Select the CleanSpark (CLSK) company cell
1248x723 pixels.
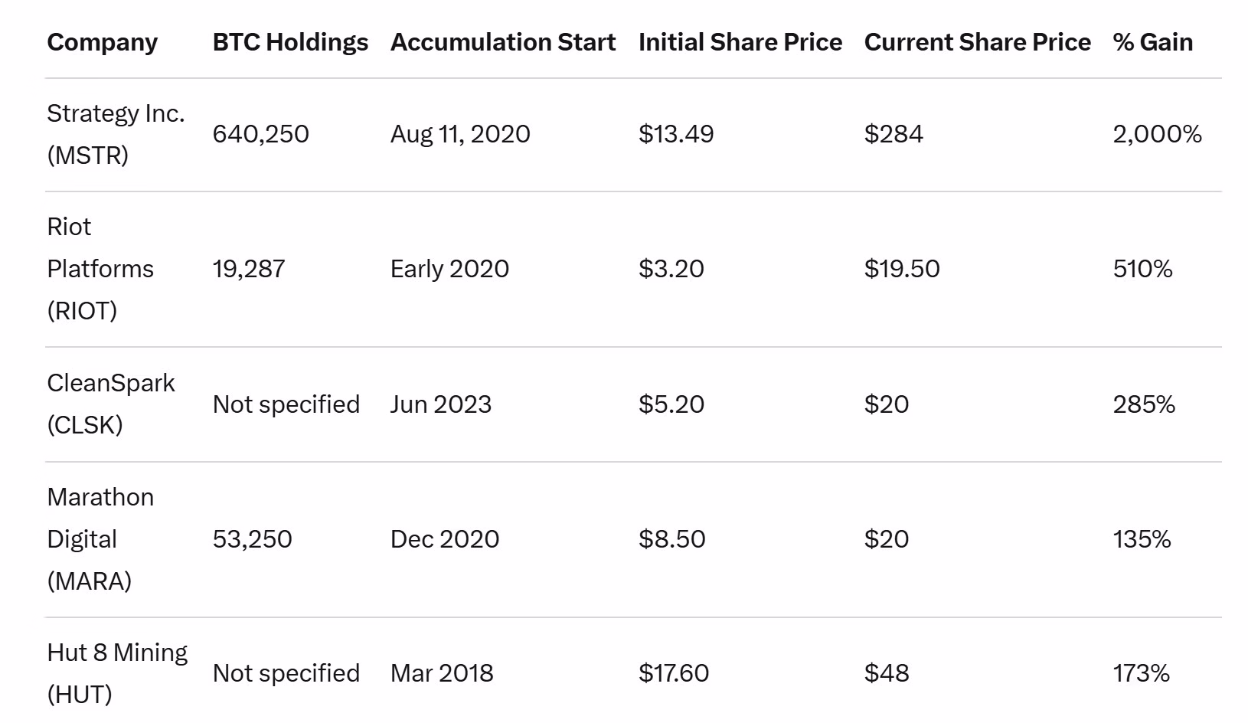111,404
